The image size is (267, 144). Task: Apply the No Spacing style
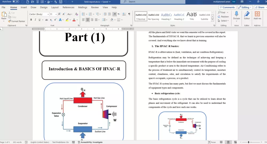[x=154, y=17]
